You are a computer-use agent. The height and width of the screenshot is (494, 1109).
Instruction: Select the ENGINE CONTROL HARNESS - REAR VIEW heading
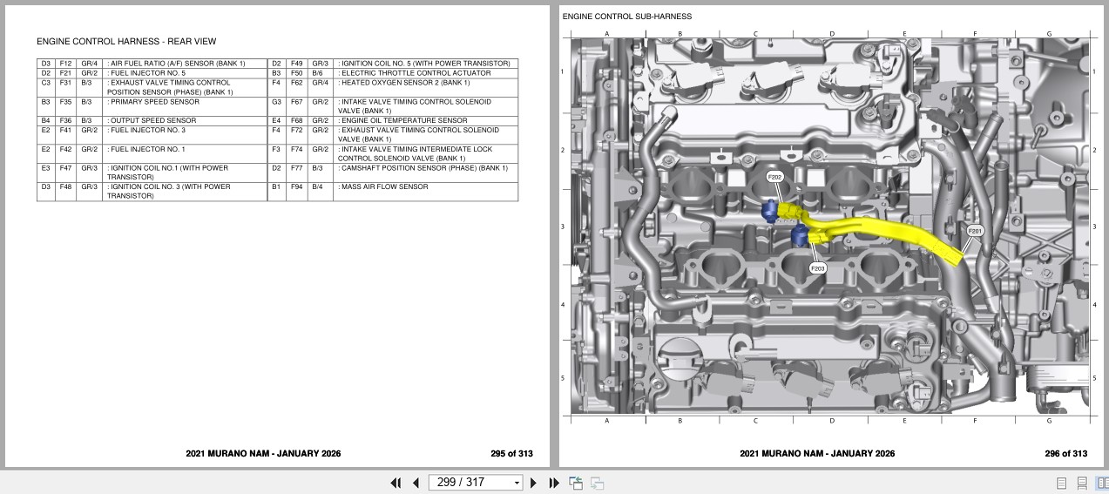(x=126, y=42)
